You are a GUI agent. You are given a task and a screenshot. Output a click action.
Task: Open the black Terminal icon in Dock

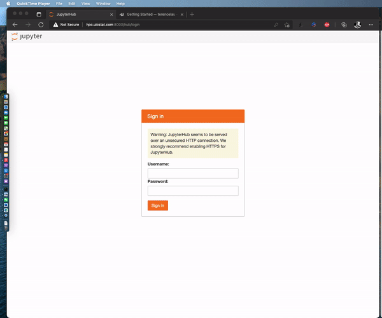pyautogui.click(x=6, y=189)
